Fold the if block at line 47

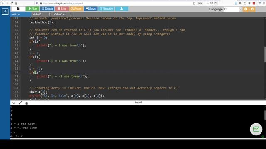(20, 72)
